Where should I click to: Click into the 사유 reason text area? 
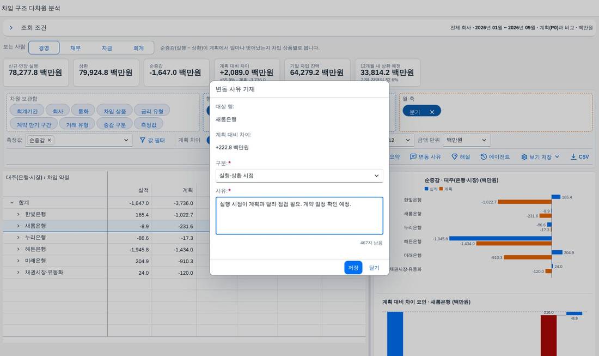point(299,216)
